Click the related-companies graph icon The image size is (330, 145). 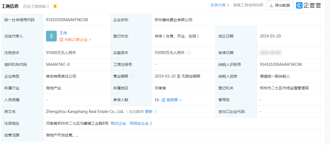(x=61, y=40)
